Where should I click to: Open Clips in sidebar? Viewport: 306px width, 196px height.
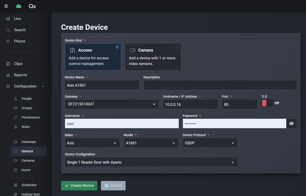[x=18, y=64]
